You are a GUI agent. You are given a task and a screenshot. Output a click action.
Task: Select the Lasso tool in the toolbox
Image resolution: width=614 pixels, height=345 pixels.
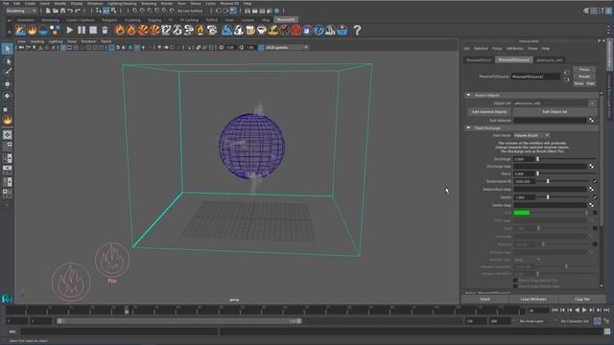point(8,61)
